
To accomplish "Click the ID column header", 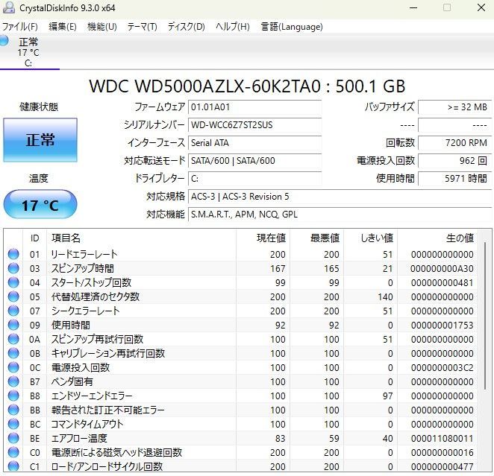I will coord(34,238).
